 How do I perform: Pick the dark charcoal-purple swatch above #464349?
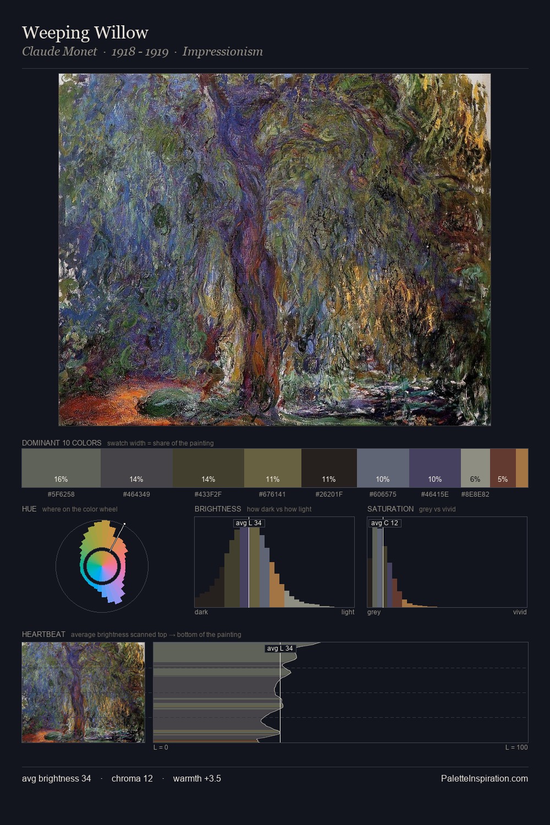point(136,468)
